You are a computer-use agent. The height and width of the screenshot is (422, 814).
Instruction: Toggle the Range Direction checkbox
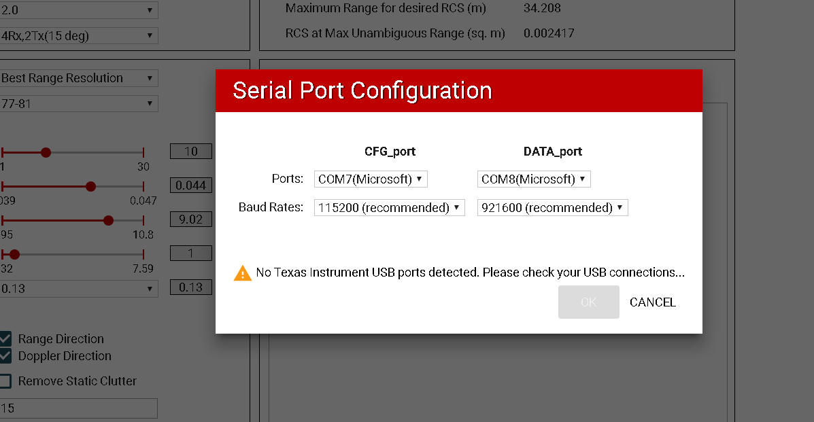(x=5, y=339)
